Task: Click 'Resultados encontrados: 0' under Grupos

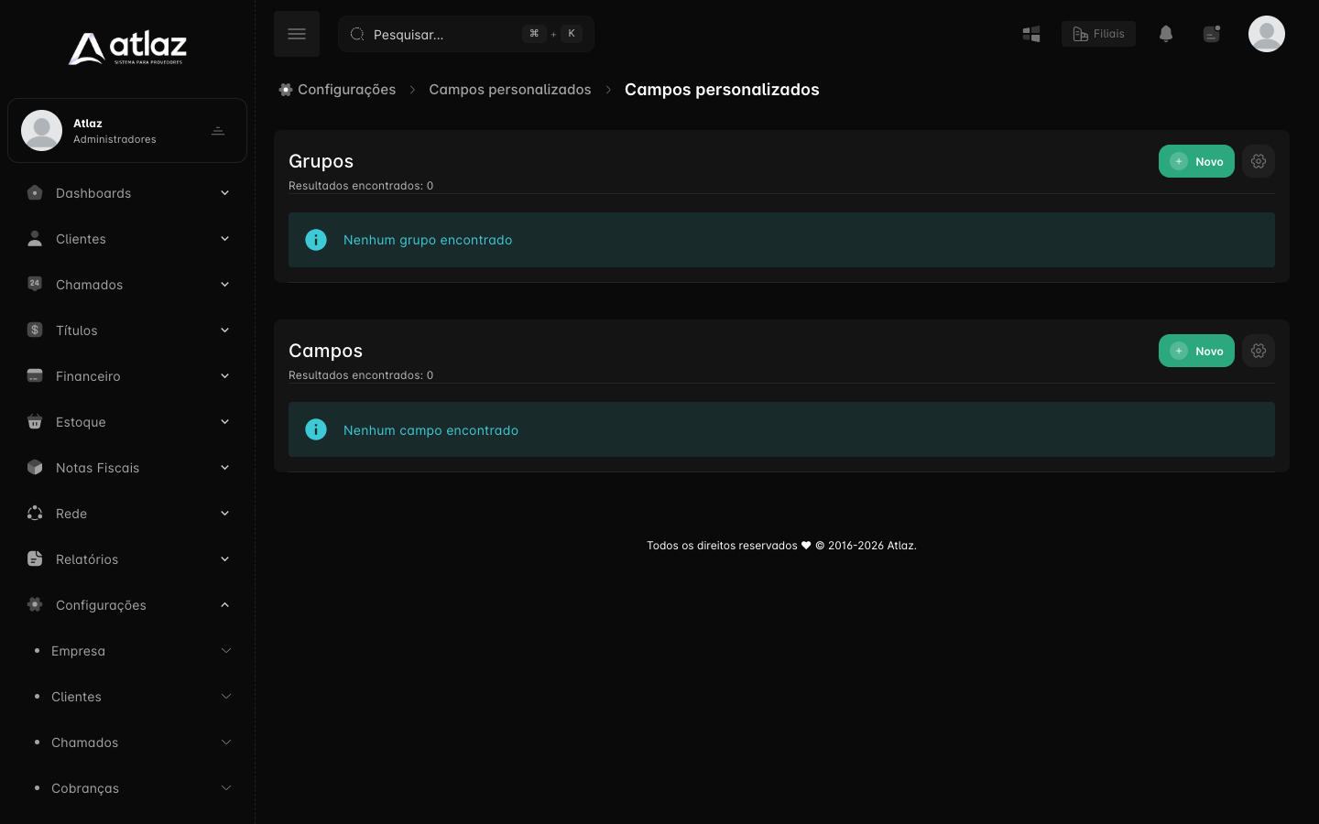Action: coord(361,186)
